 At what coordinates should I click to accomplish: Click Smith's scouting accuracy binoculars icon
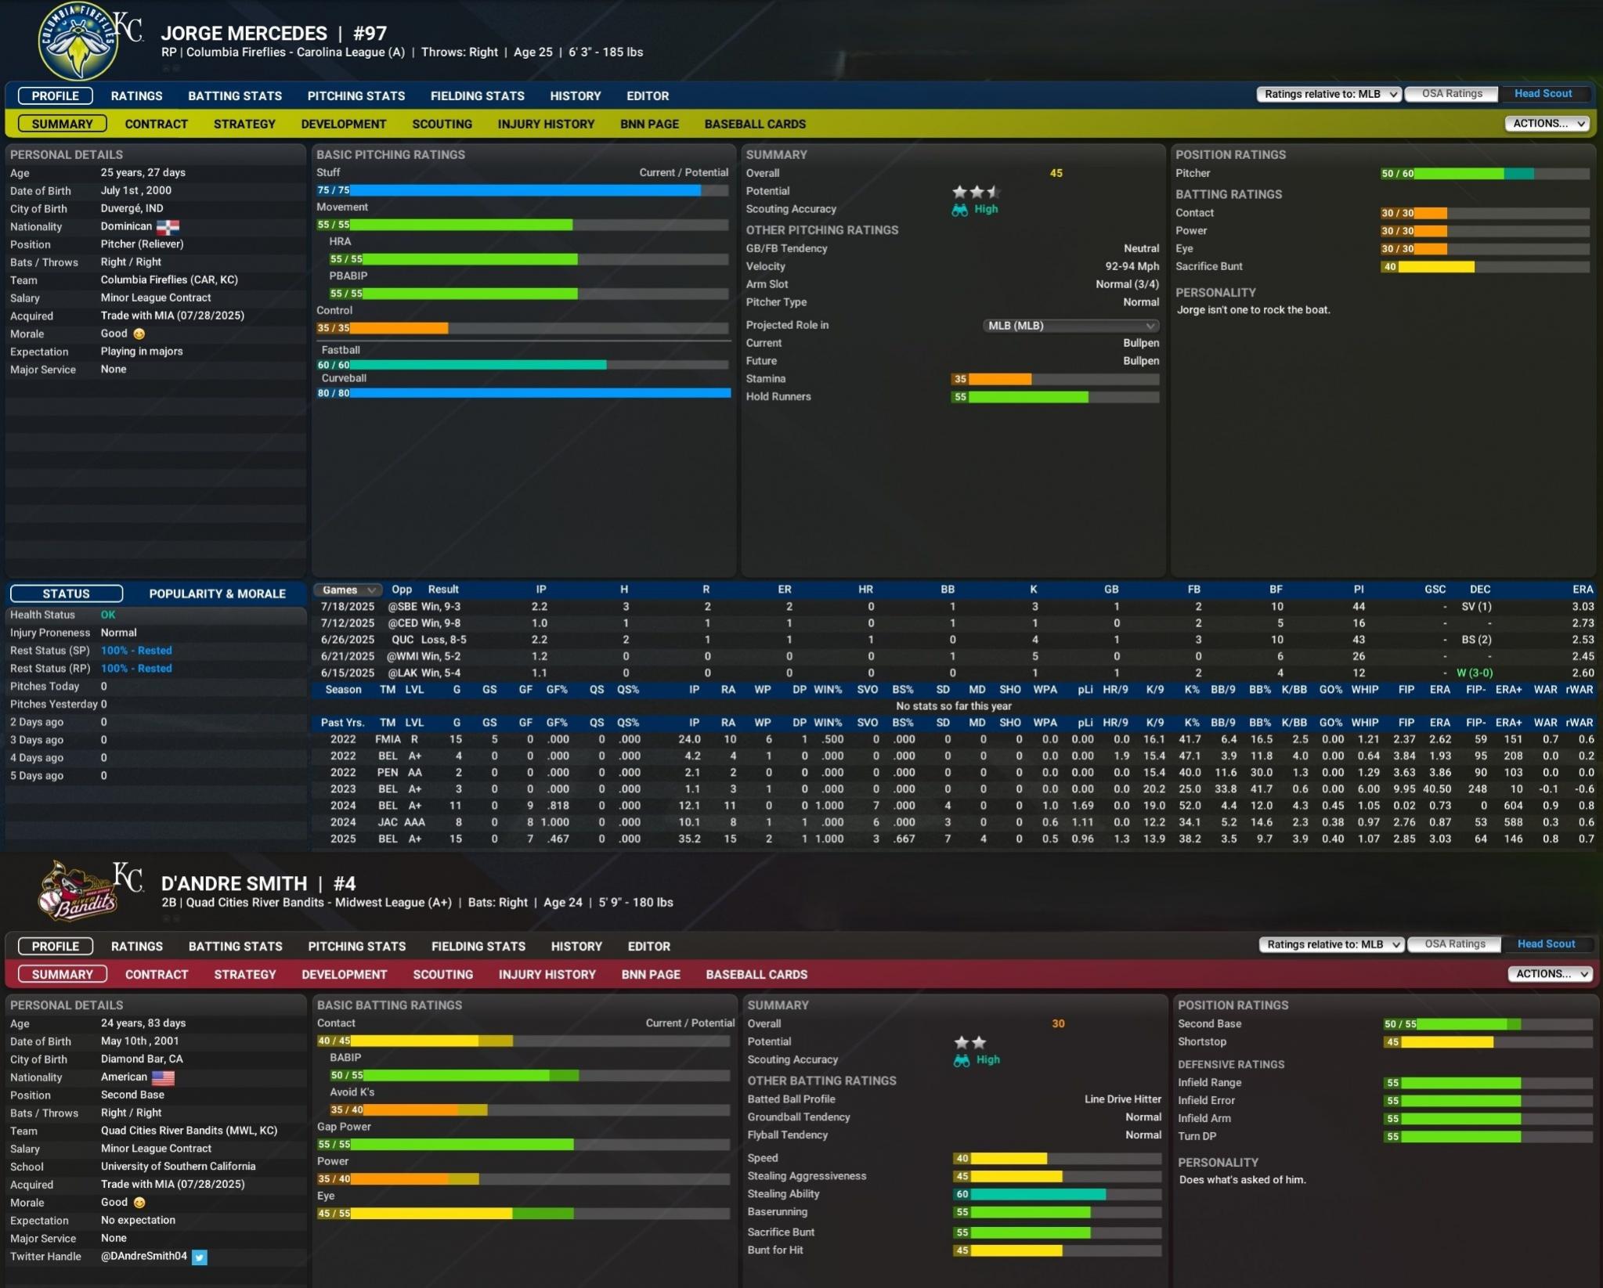click(x=961, y=1060)
